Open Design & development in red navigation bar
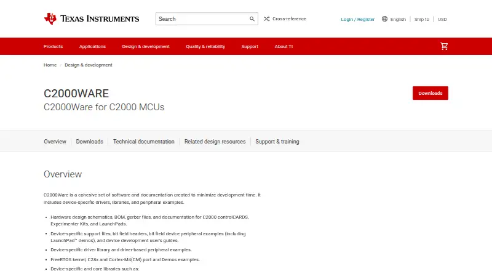Viewport: 492px width, 271px height. click(146, 47)
